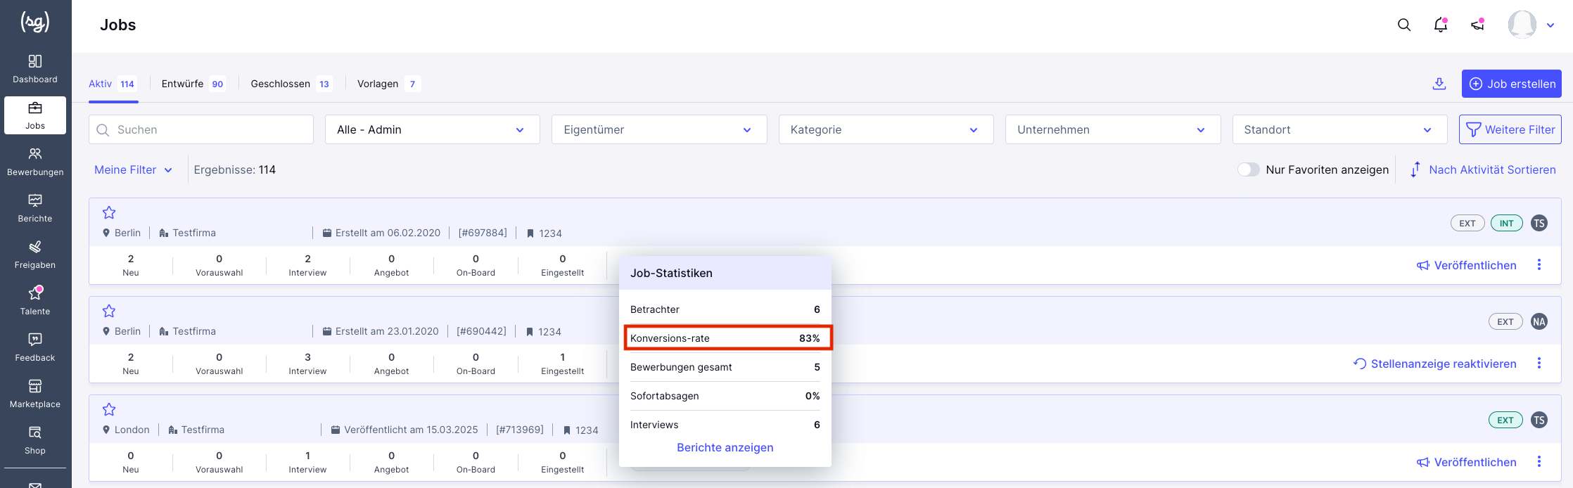1573x488 pixels.
Task: Click Veröffentlichen for job #697884
Action: [1467, 265]
